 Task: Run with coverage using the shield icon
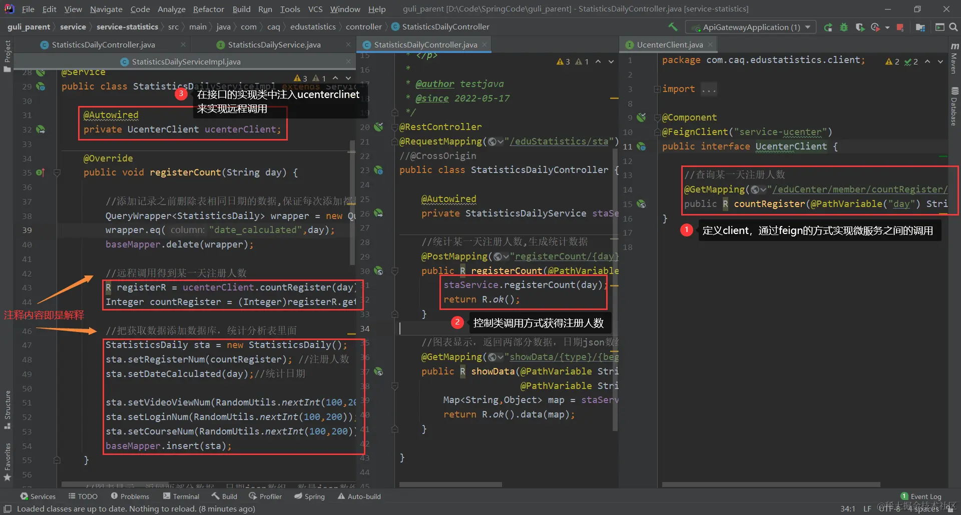[x=860, y=27]
